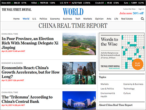Click the China Real Time label above Xi article
This screenshot has height=110, width=146.
pos(10,34)
